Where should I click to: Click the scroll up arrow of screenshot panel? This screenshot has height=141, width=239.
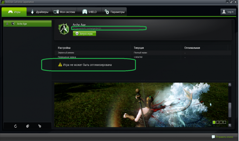pyautogui.click(x=230, y=85)
